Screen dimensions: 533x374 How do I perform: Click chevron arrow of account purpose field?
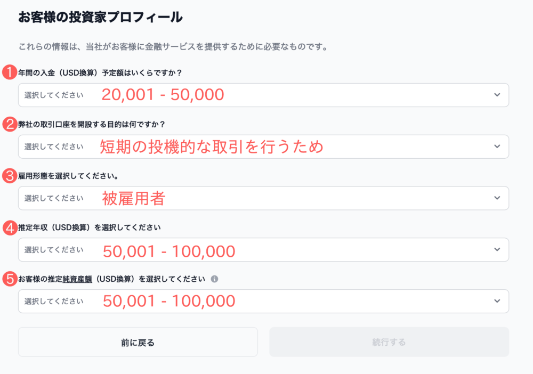pyautogui.click(x=497, y=147)
